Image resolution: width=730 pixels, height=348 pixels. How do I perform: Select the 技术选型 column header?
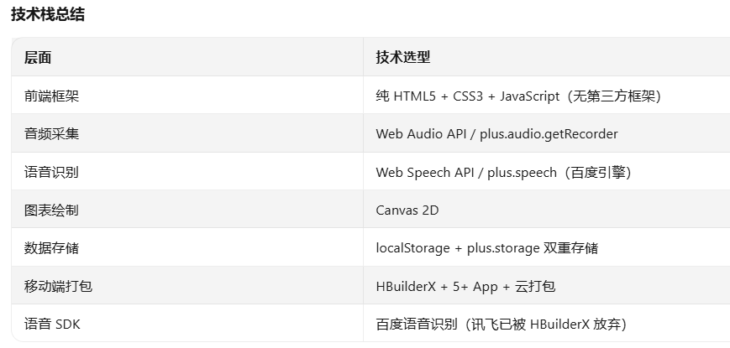tap(403, 57)
